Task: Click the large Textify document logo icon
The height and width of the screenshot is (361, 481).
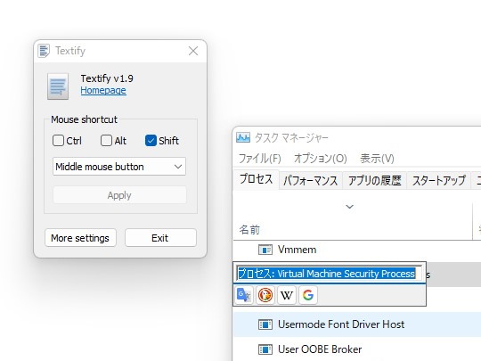Action: [58, 86]
